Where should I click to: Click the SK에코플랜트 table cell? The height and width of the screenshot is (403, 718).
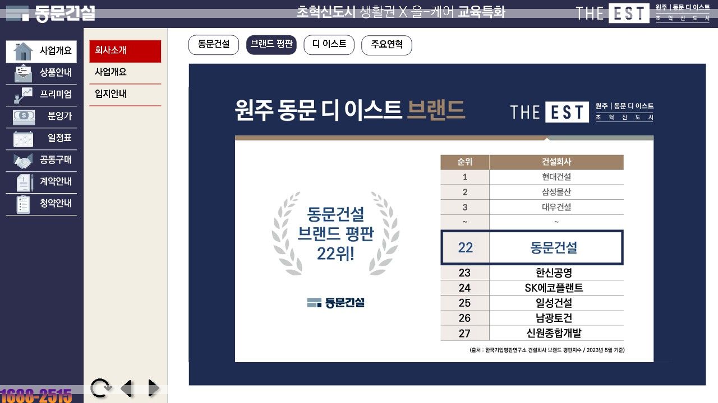tap(556, 288)
